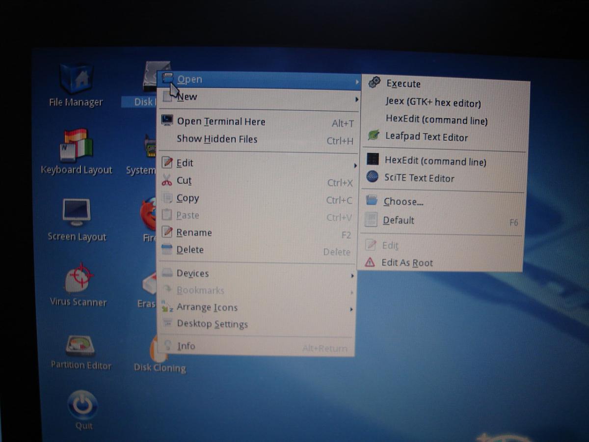
Task: Click the copy icon beside Copy
Action: pyautogui.click(x=167, y=198)
